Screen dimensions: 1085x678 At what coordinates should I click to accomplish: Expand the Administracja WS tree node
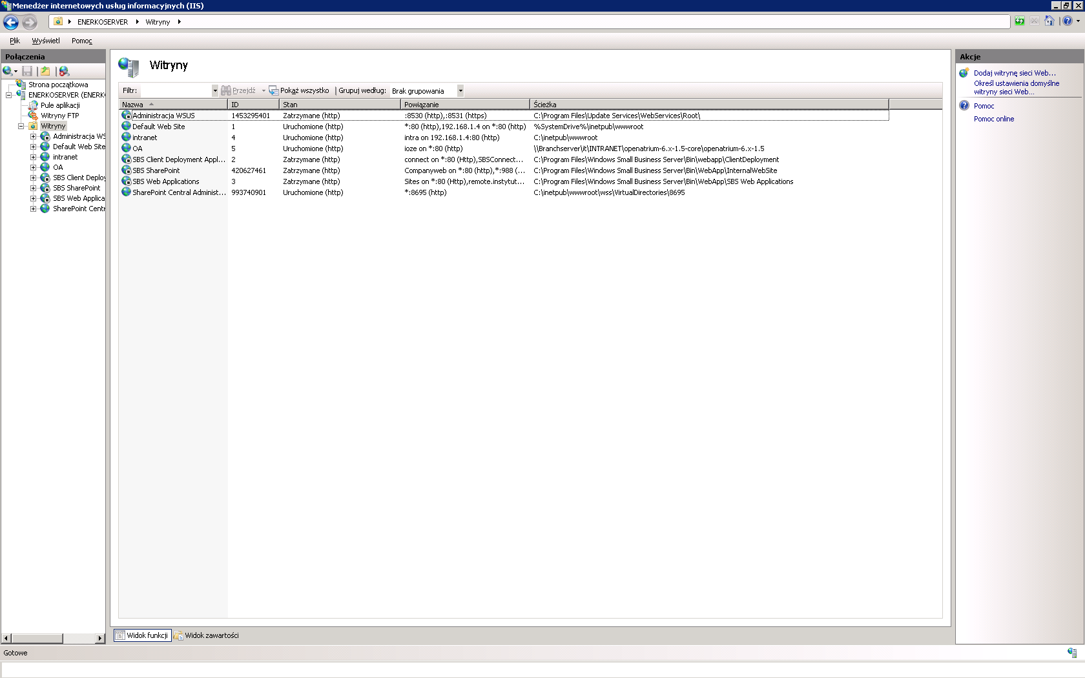pos(33,136)
